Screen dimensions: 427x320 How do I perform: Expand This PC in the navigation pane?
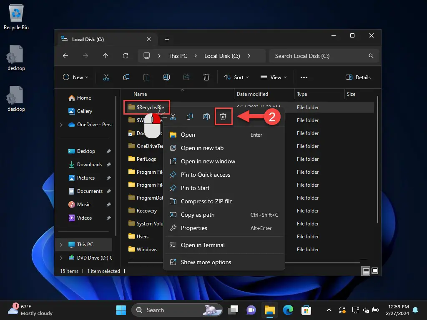coord(61,244)
